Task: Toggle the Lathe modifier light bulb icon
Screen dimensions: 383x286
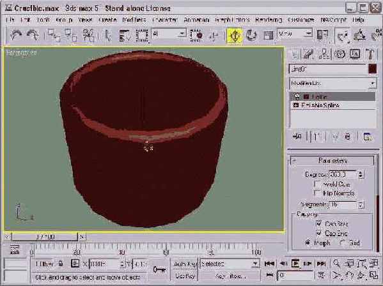Action: pyautogui.click(x=297, y=96)
